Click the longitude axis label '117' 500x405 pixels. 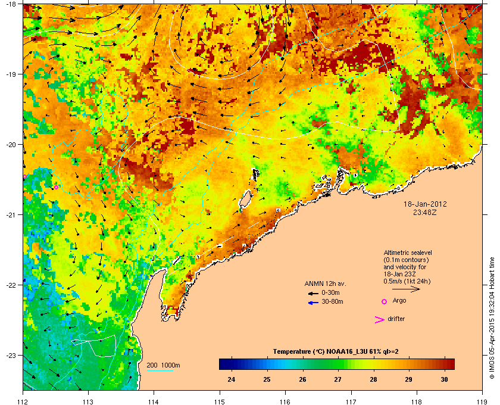[x=351, y=402]
